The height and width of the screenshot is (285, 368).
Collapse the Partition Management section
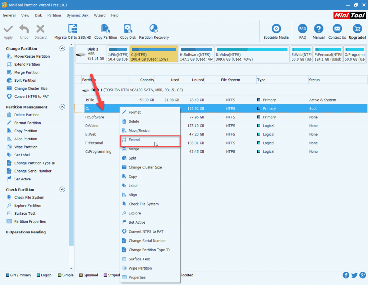62,107
